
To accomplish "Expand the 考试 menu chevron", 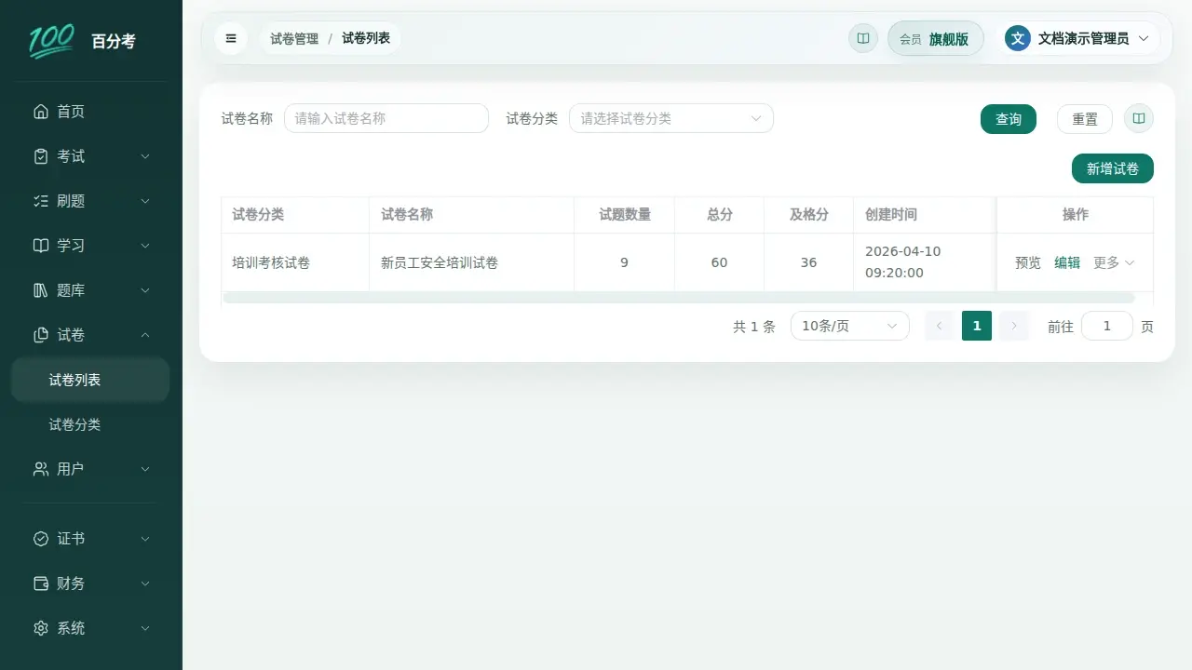I will pyautogui.click(x=145, y=156).
